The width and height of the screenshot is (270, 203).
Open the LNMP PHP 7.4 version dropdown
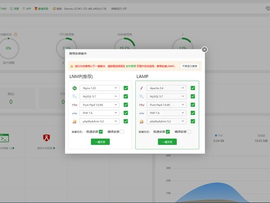pyautogui.click(x=99, y=113)
